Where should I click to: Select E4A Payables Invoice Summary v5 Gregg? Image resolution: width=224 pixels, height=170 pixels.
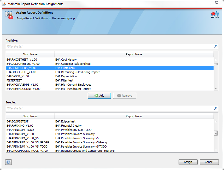coord(110,142)
